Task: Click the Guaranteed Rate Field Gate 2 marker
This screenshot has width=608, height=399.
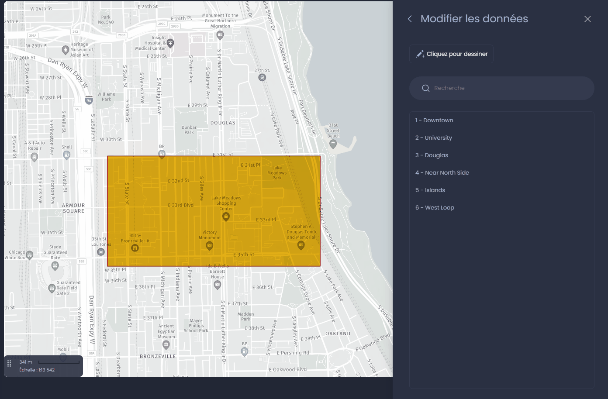Action: click(x=52, y=288)
